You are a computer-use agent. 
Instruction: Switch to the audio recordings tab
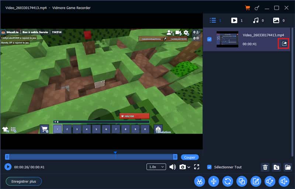[x=258, y=20]
